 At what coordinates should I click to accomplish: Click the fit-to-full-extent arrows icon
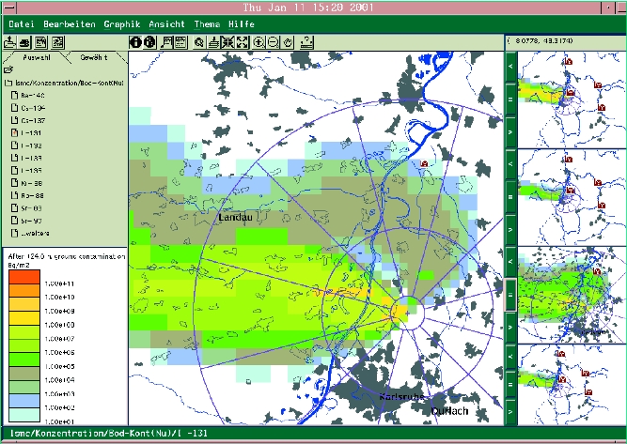click(243, 42)
